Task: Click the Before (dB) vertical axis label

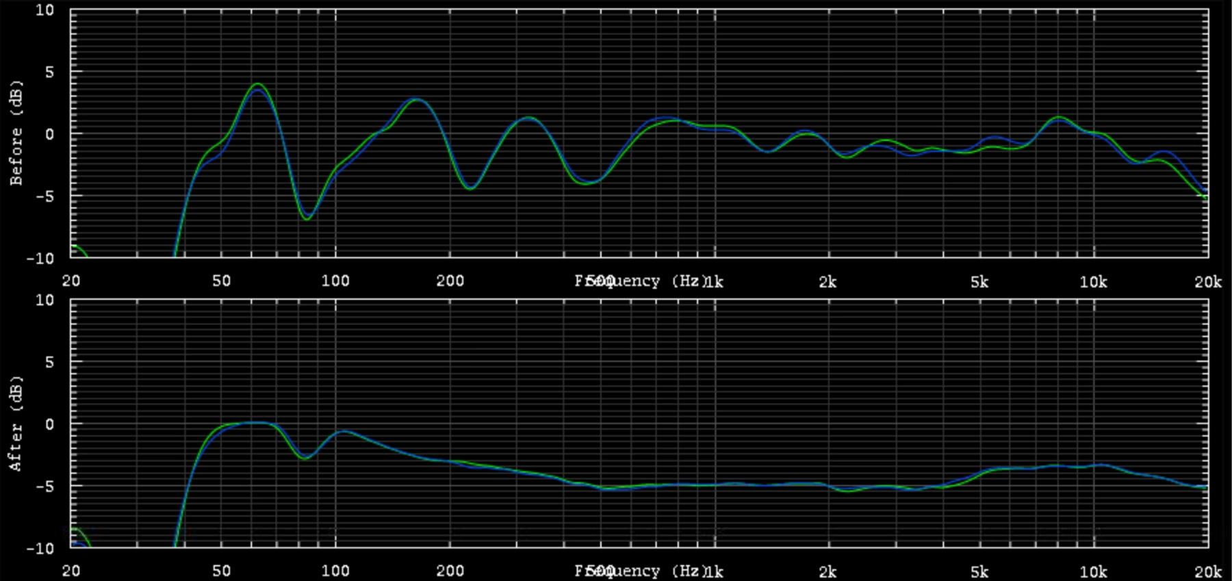Action: point(16,133)
